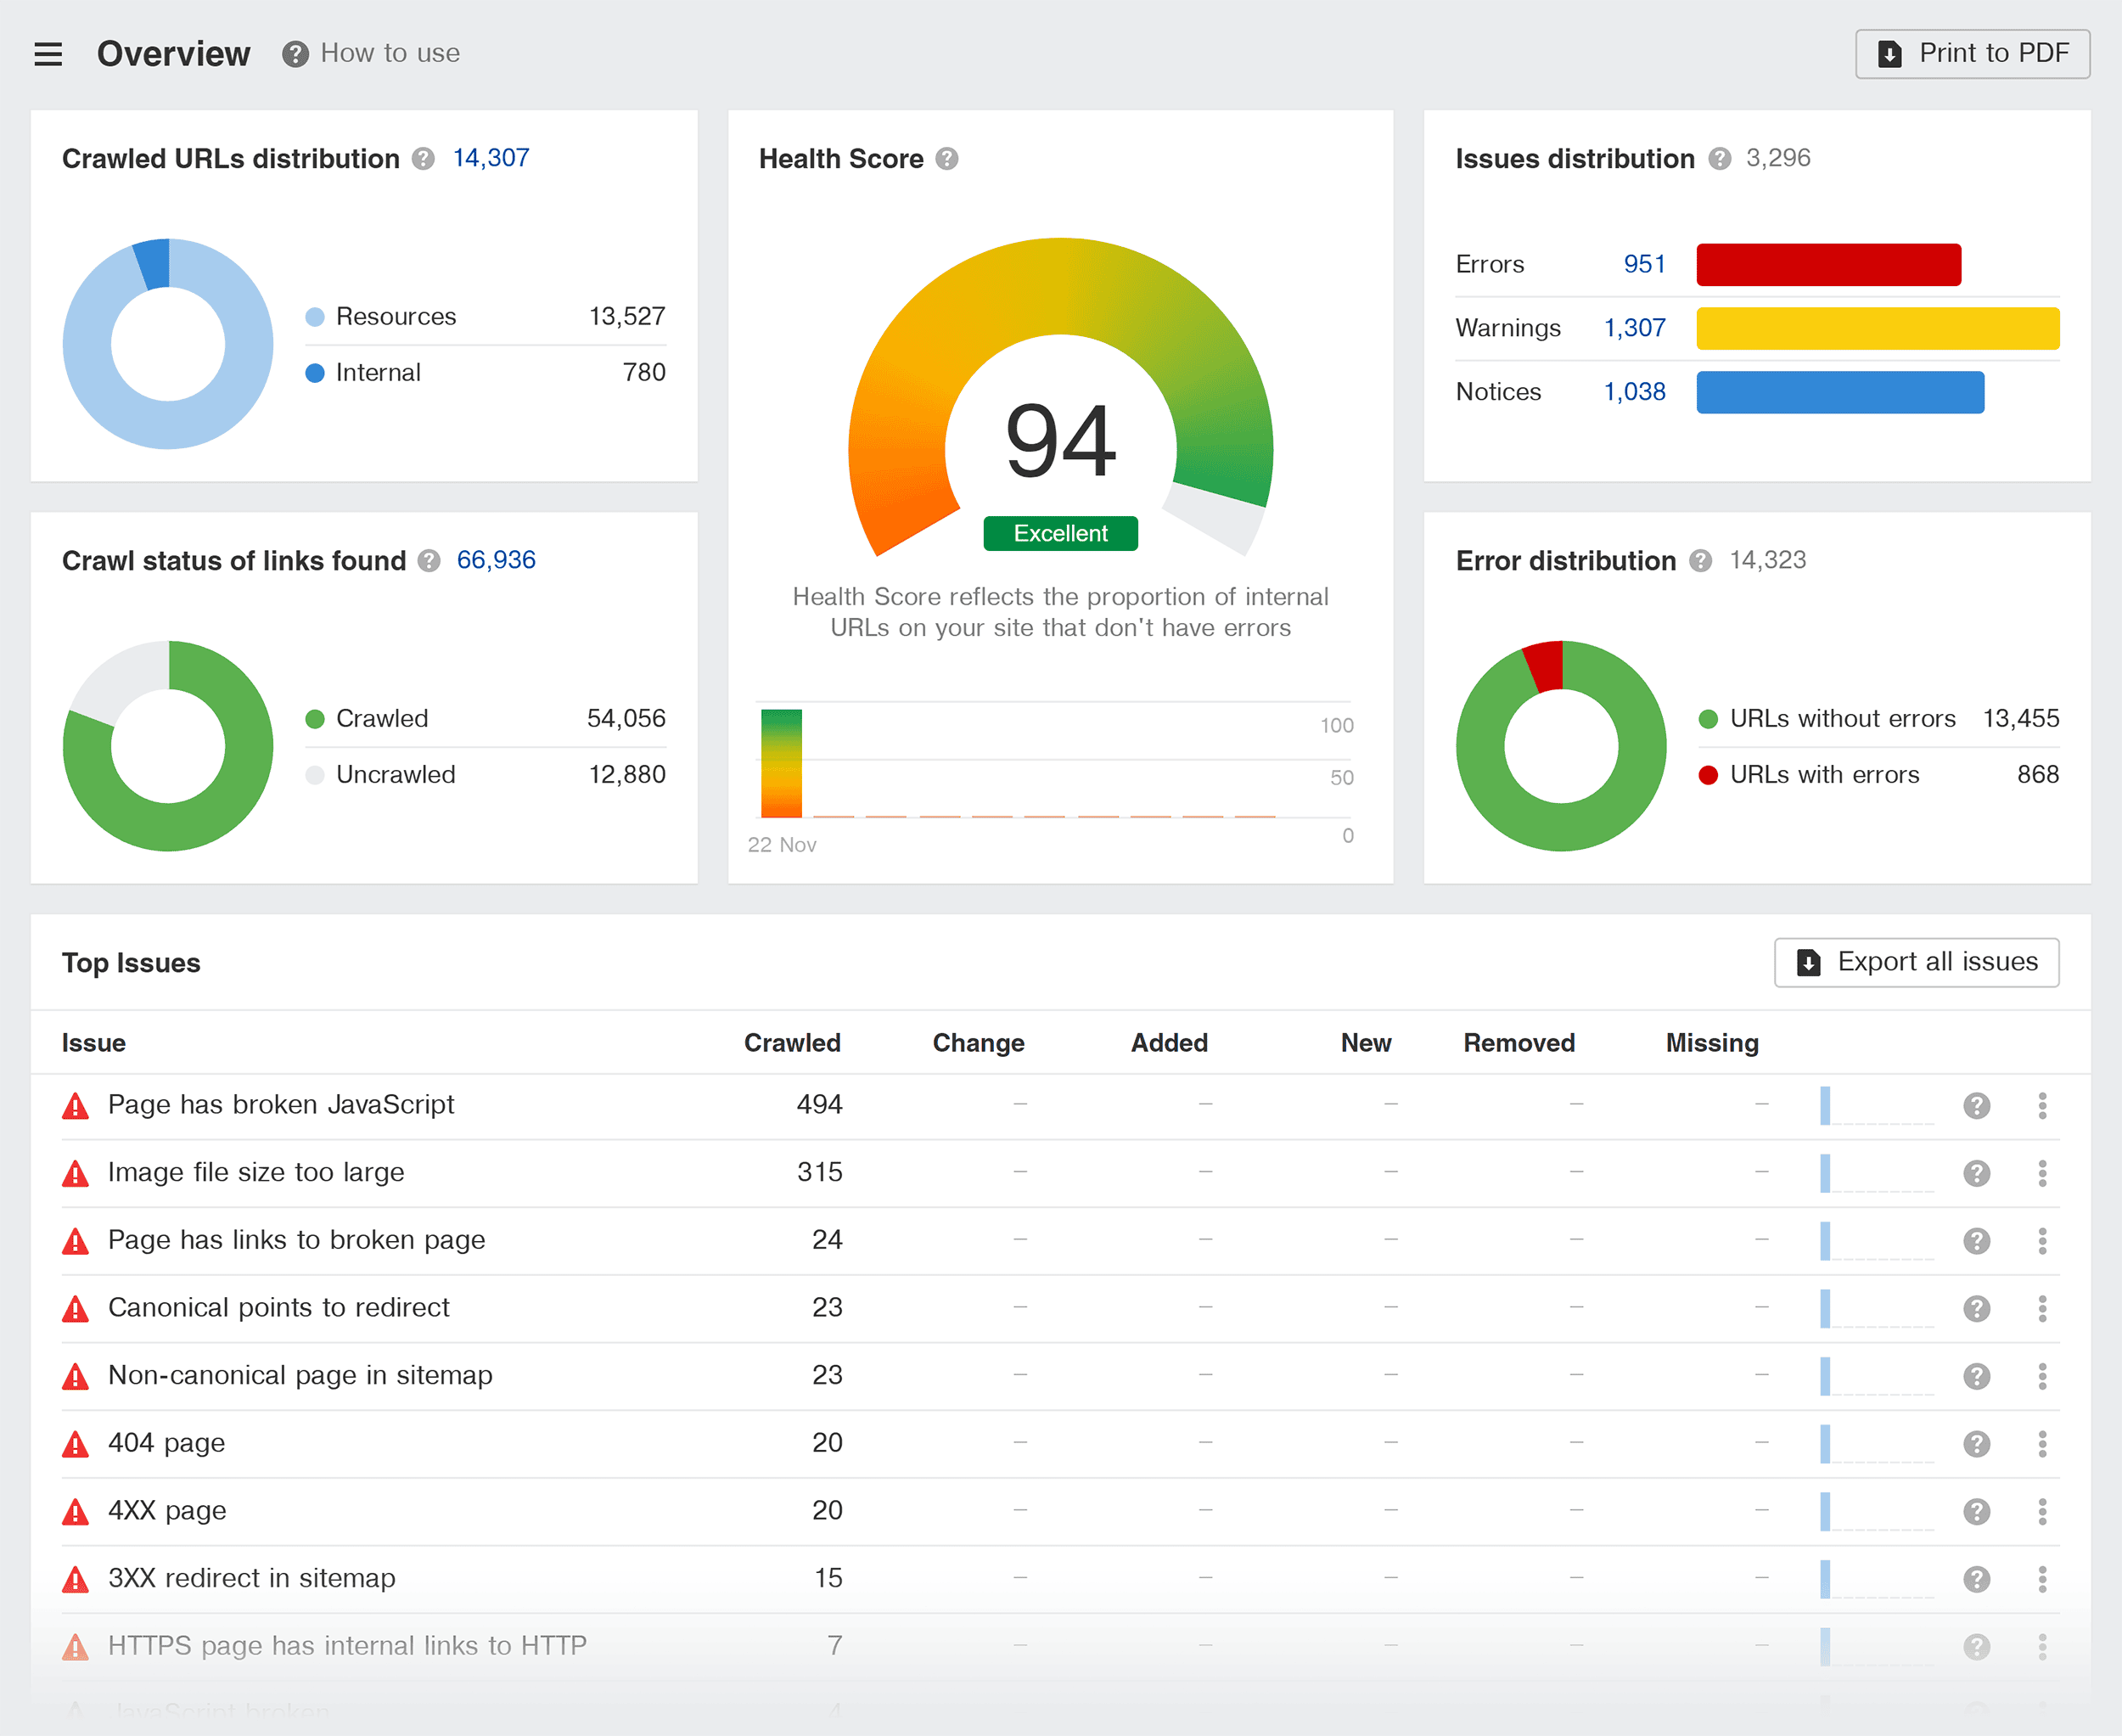Screen dimensions: 2122x1736
Task: Click the help icon beside Error distribution
Action: pos(1700,561)
